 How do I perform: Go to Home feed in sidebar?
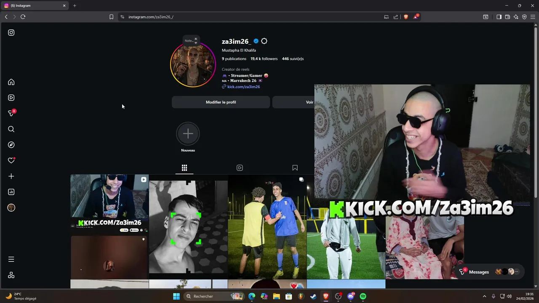(x=11, y=82)
